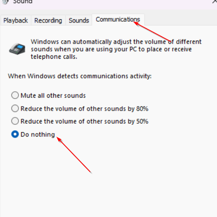
Task: Click the 'Mute all other sounds' label text
Action: (53, 95)
